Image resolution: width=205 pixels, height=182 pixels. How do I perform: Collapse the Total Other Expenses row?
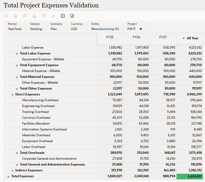pos(16,89)
